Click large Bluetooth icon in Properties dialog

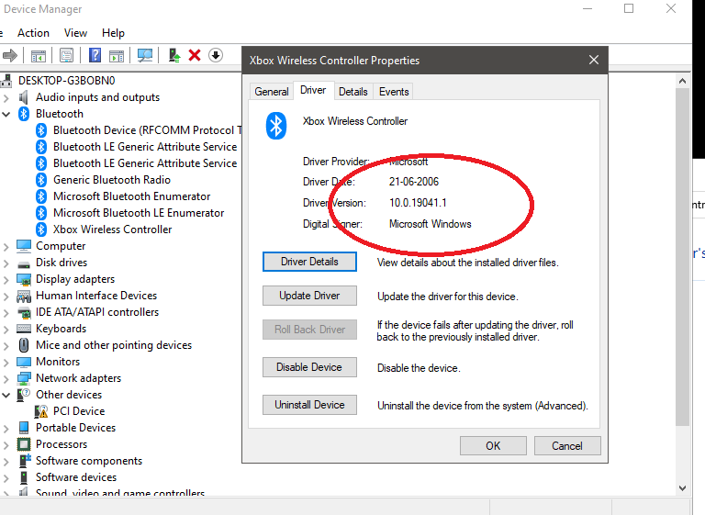click(275, 126)
